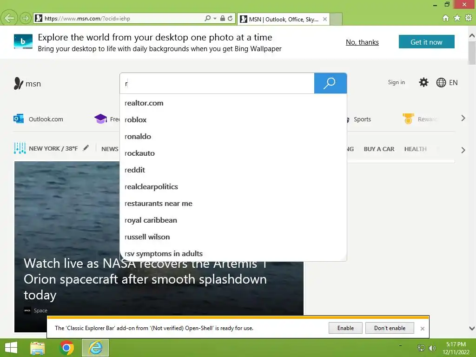This screenshot has height=357, width=476.
Task: Click the graduation cap icon shortcut
Action: (x=100, y=119)
